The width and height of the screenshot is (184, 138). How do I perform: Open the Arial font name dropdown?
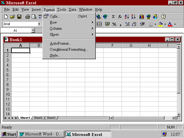(39, 24)
